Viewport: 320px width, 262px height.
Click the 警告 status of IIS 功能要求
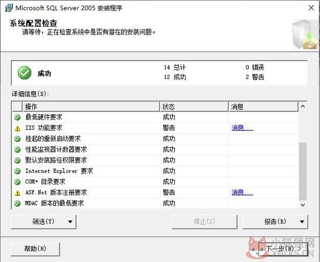pyautogui.click(x=169, y=128)
